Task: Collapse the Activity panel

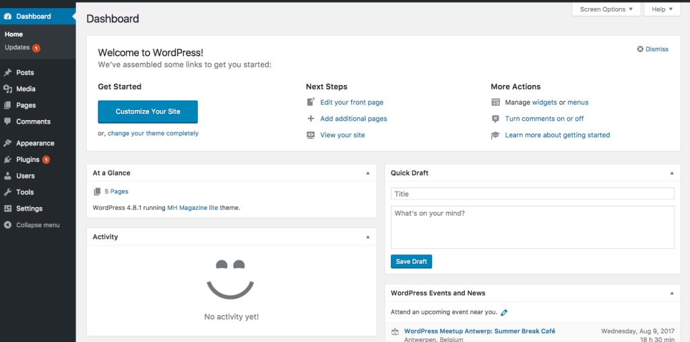Action: pyautogui.click(x=368, y=237)
